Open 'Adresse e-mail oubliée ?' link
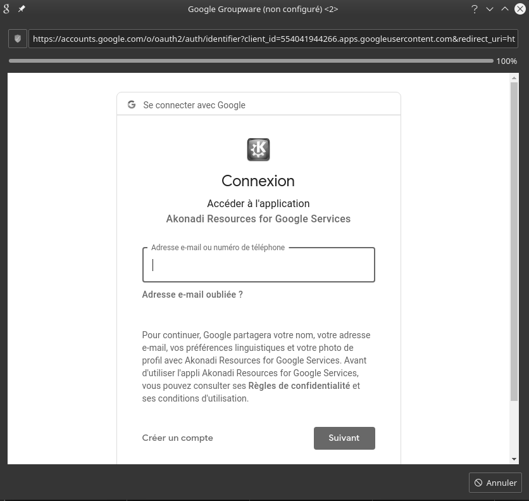This screenshot has height=501, width=529. 192,295
